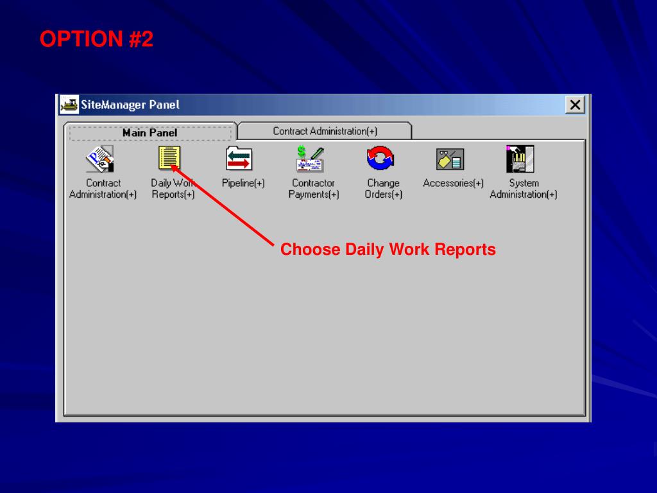
Task: Click the "Change Orders(+)" label text
Action: [x=384, y=189]
